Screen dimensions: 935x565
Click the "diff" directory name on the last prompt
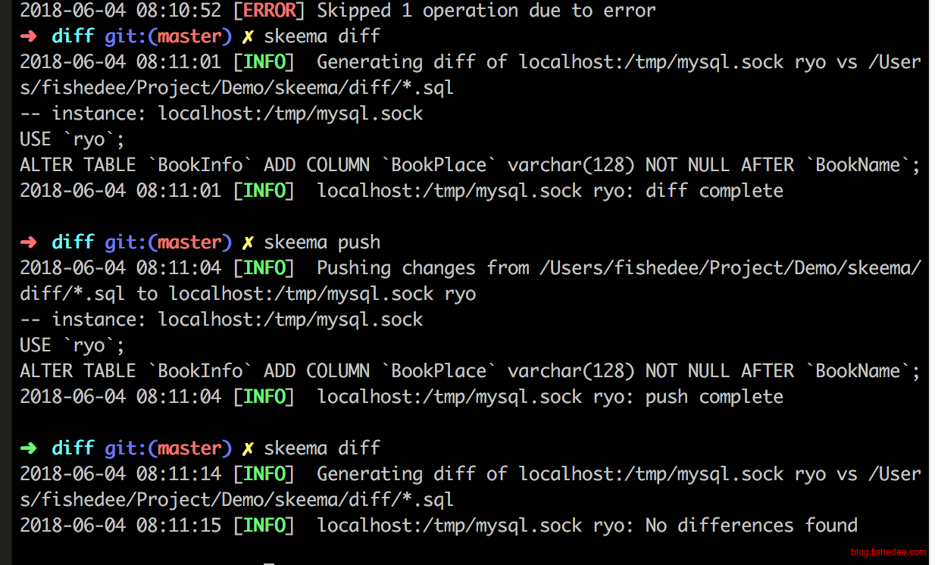[73, 448]
